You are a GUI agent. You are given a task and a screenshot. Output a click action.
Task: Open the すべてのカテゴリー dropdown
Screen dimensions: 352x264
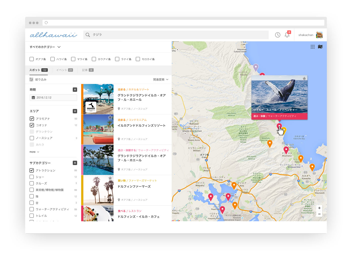pos(45,47)
